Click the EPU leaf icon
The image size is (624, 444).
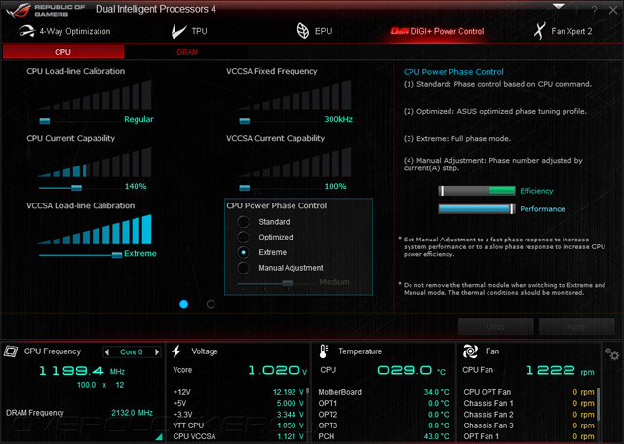pyautogui.click(x=303, y=31)
